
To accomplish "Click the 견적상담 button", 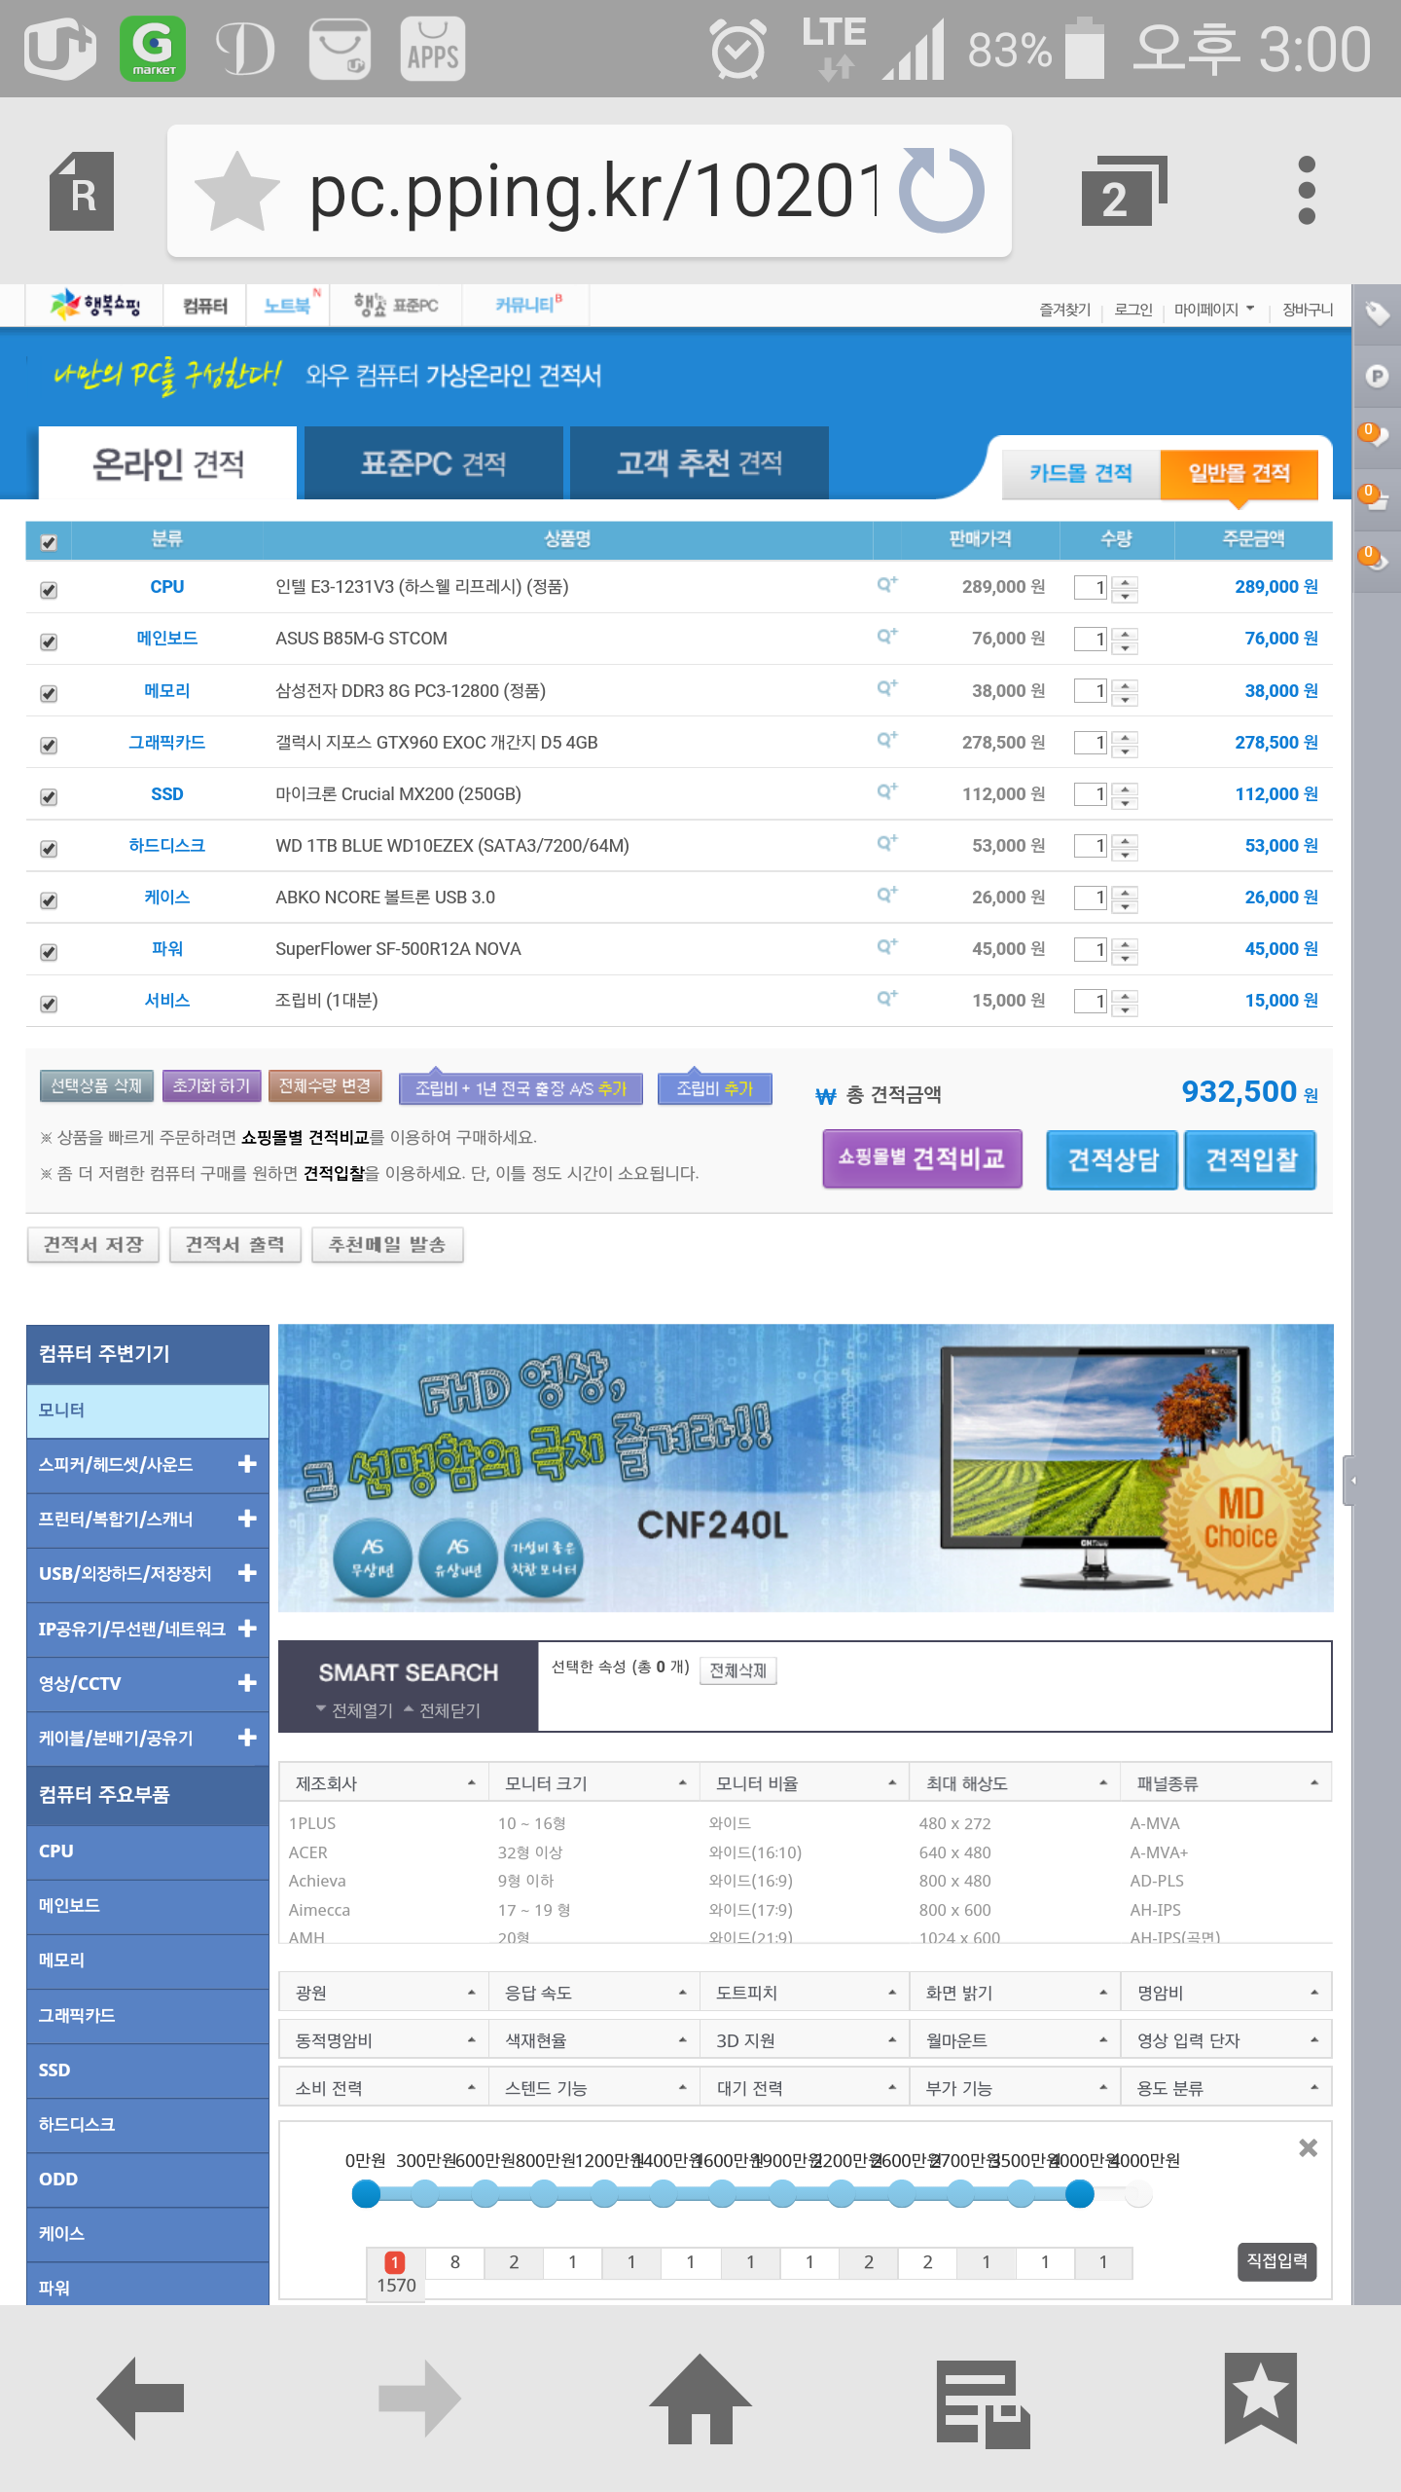I will (x=1112, y=1159).
